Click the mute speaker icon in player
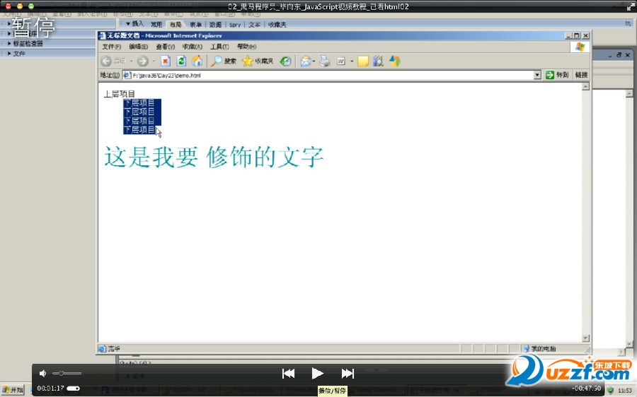637x397 pixels. (42, 374)
